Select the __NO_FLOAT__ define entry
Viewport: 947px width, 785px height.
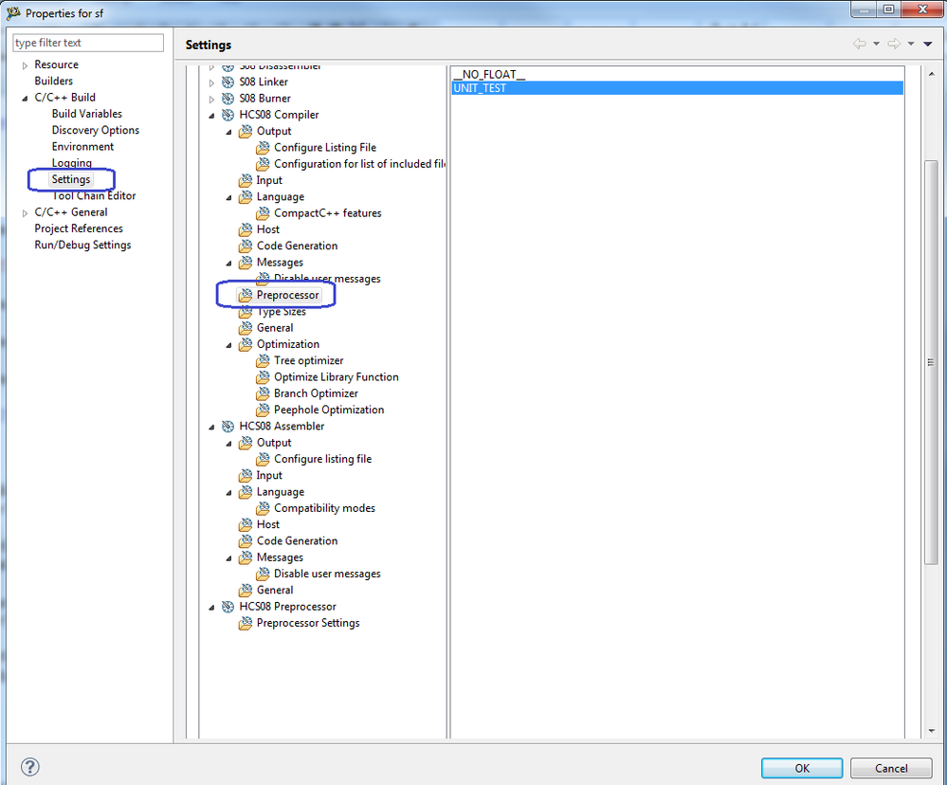coord(678,74)
